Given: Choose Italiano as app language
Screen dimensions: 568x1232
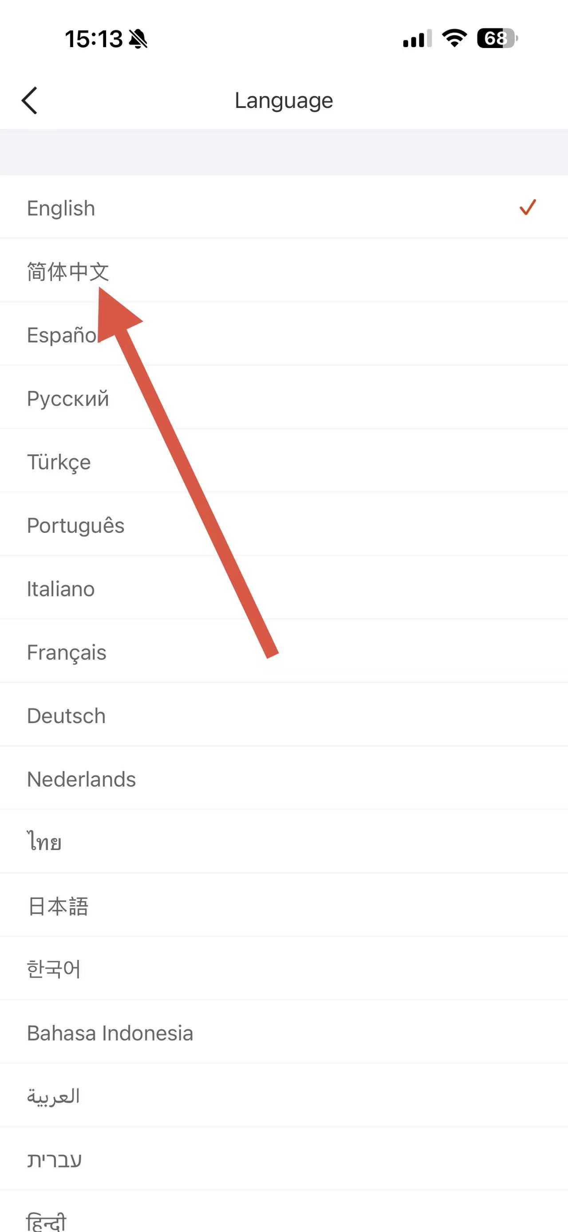Looking at the screenshot, I should coord(61,589).
